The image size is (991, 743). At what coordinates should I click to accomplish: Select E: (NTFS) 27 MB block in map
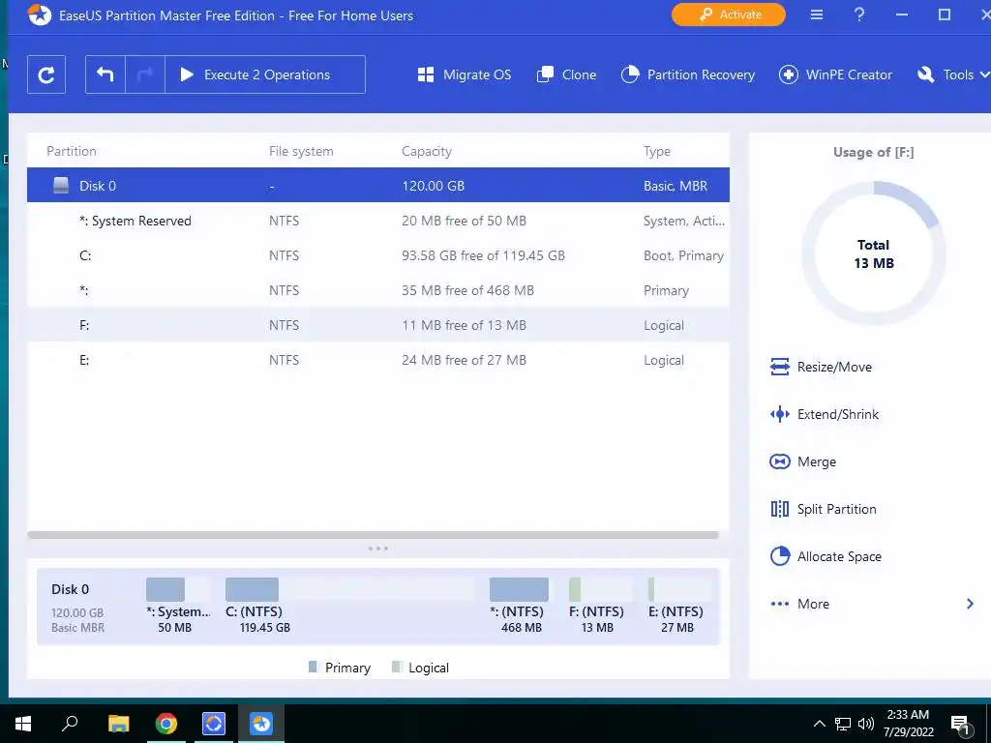[x=678, y=606]
